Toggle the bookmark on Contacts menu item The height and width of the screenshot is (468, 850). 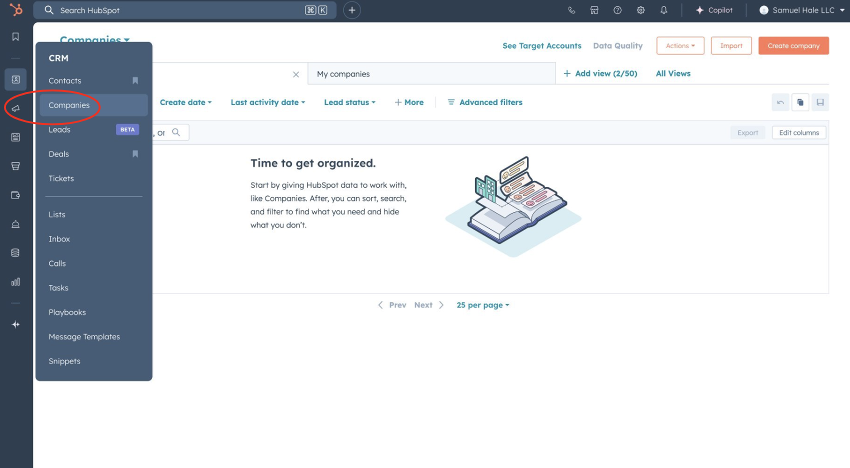pyautogui.click(x=135, y=80)
